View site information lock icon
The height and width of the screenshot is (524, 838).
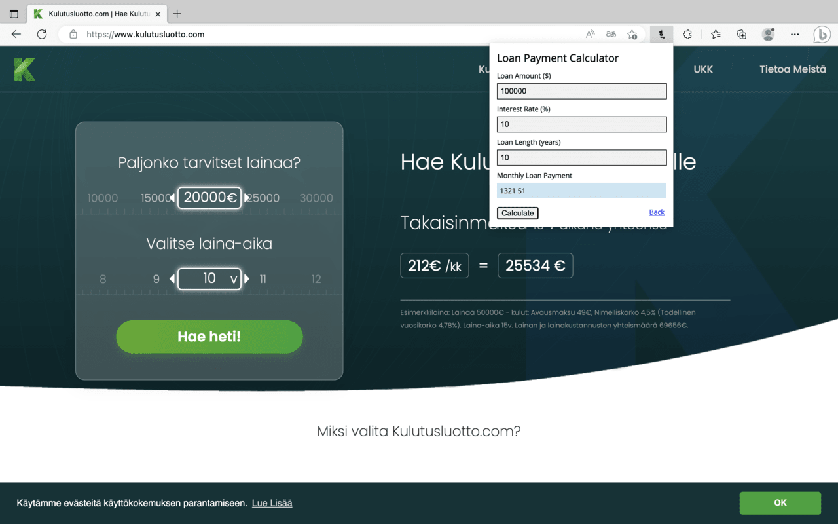point(73,34)
